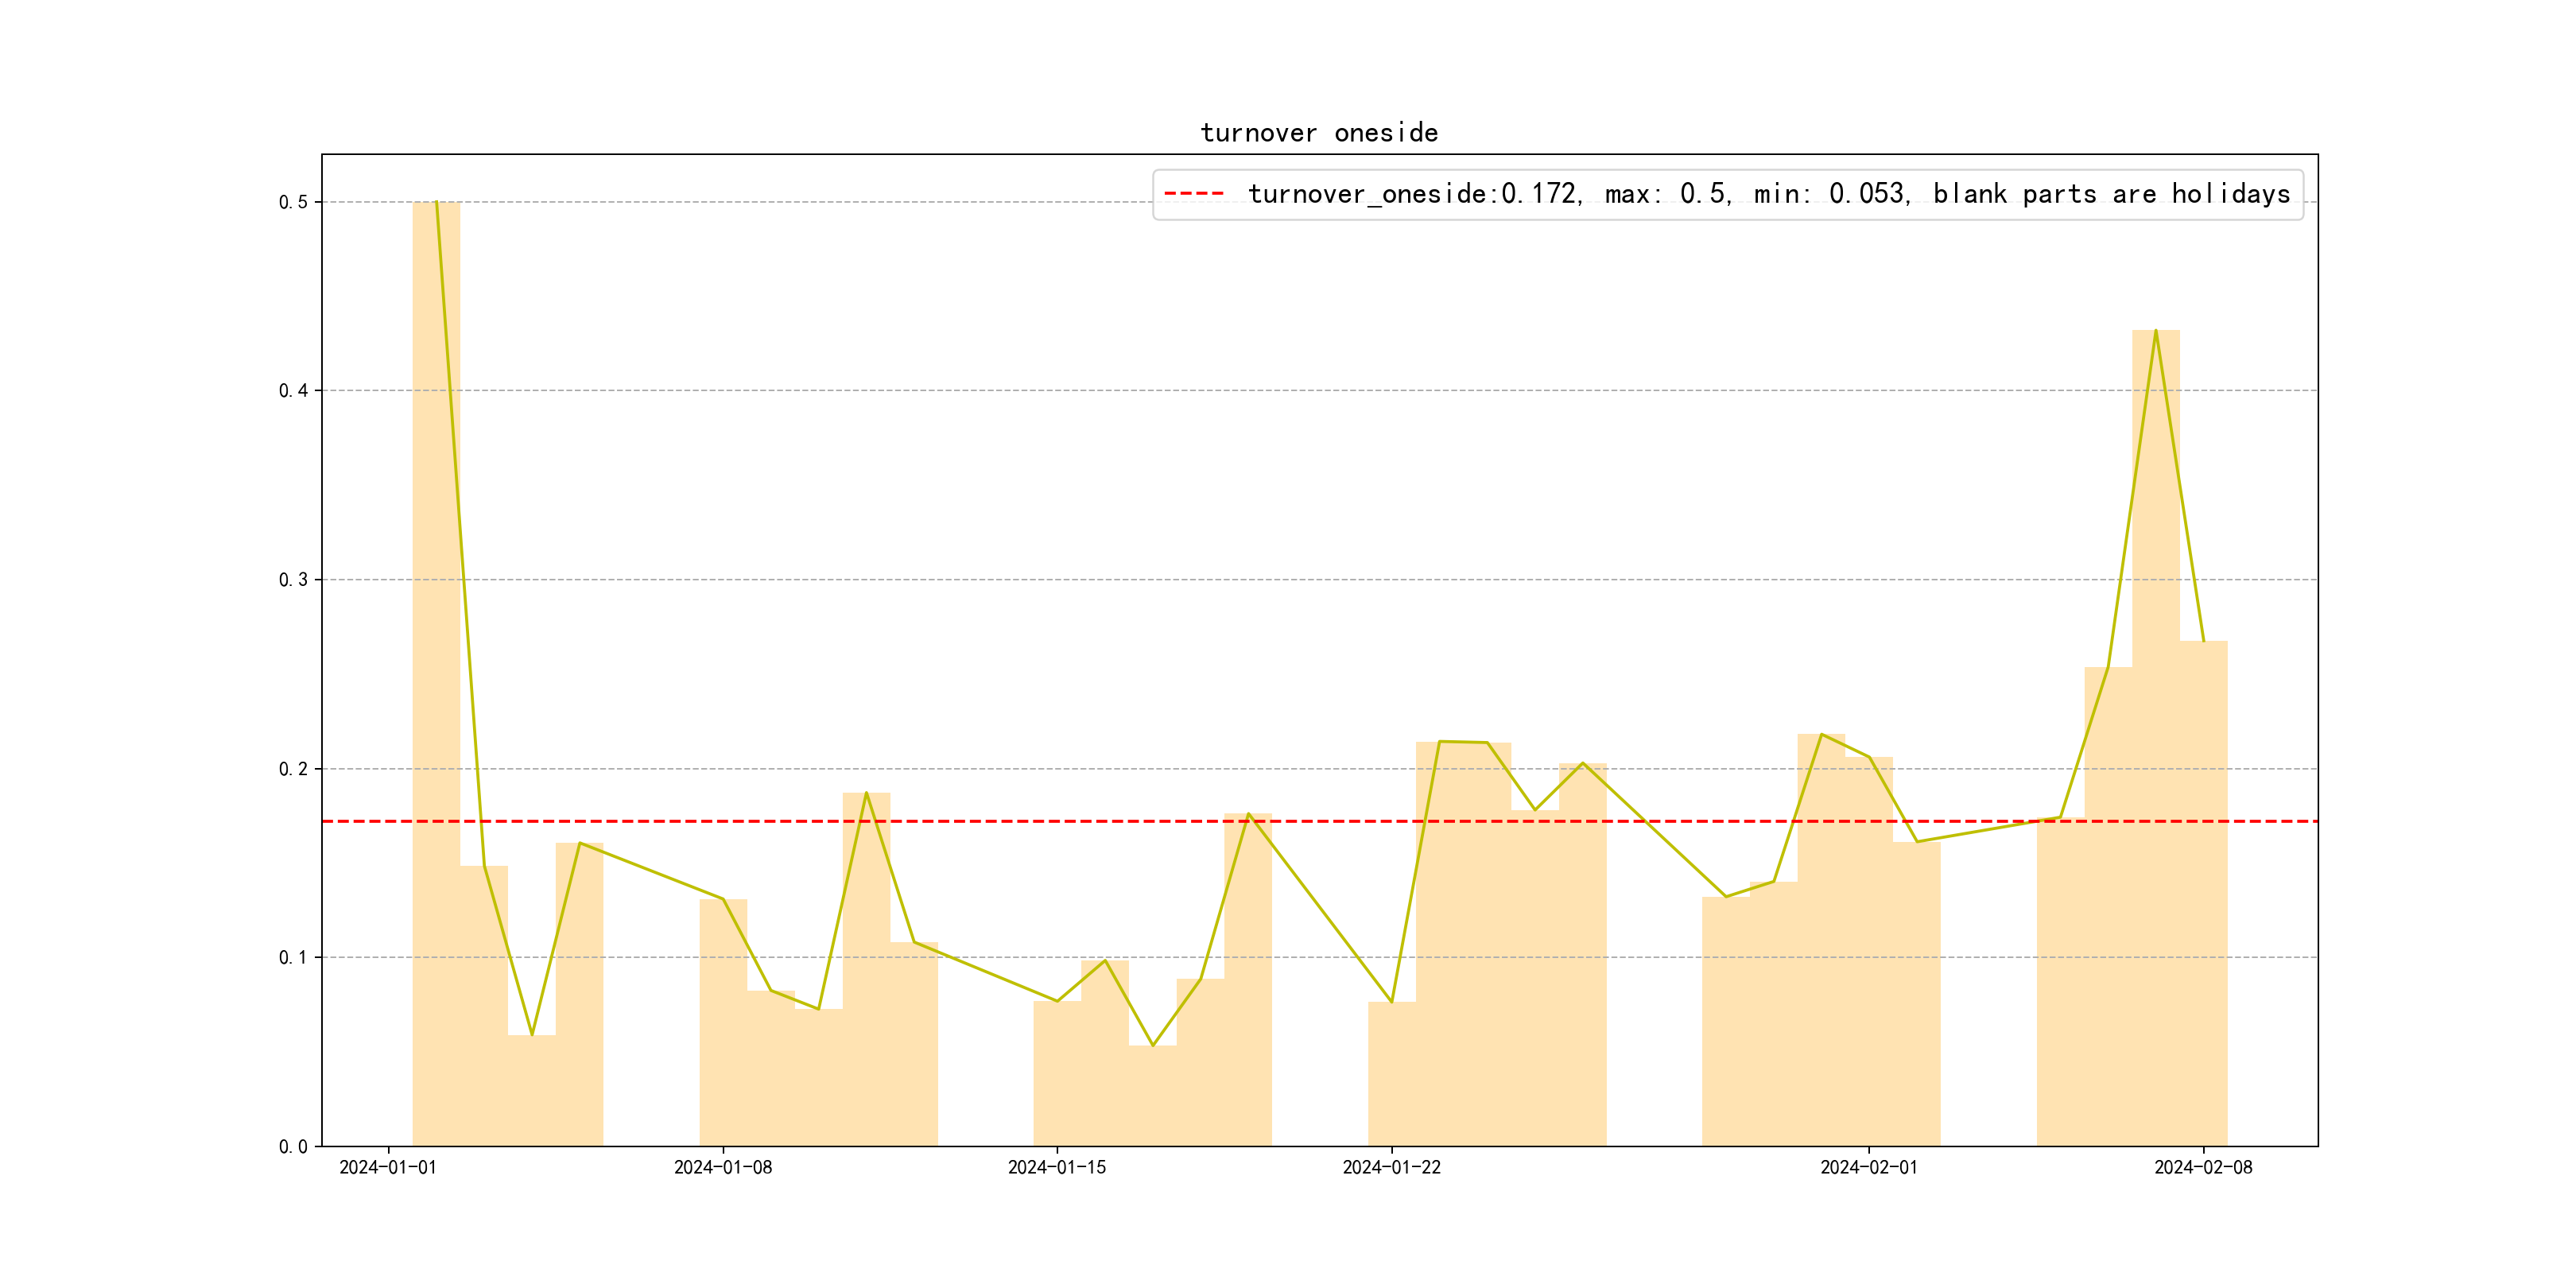Image resolution: width=2576 pixels, height=1288 pixels.
Task: Click the 2024-01-15 x-axis label
Action: coord(1057,1168)
